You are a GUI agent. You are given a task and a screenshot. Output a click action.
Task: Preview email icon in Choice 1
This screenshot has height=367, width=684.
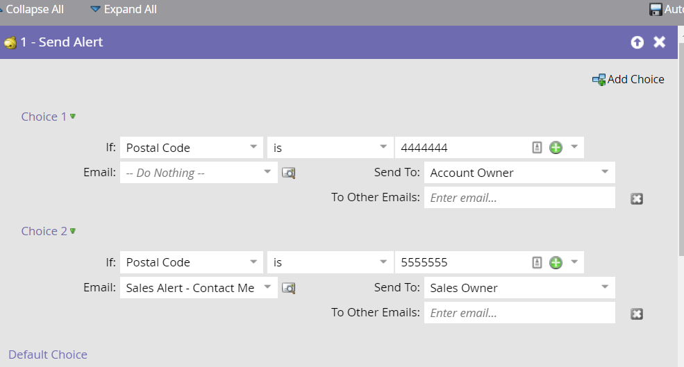289,173
